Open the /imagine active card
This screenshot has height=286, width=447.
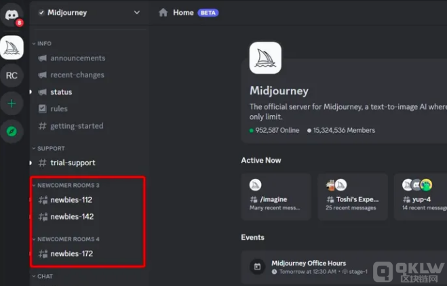276,197
